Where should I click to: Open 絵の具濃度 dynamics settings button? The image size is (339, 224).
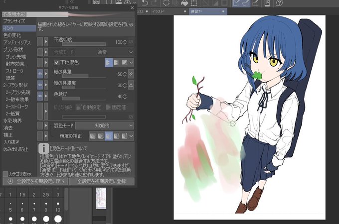click(131, 85)
